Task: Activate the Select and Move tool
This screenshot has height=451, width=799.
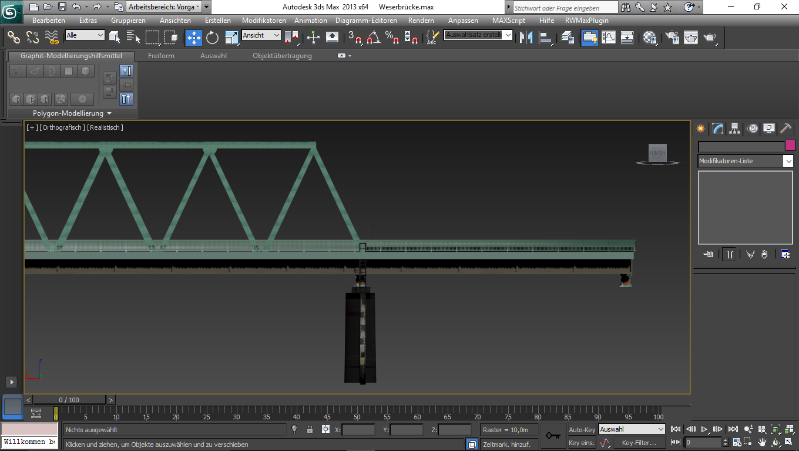Action: click(193, 38)
